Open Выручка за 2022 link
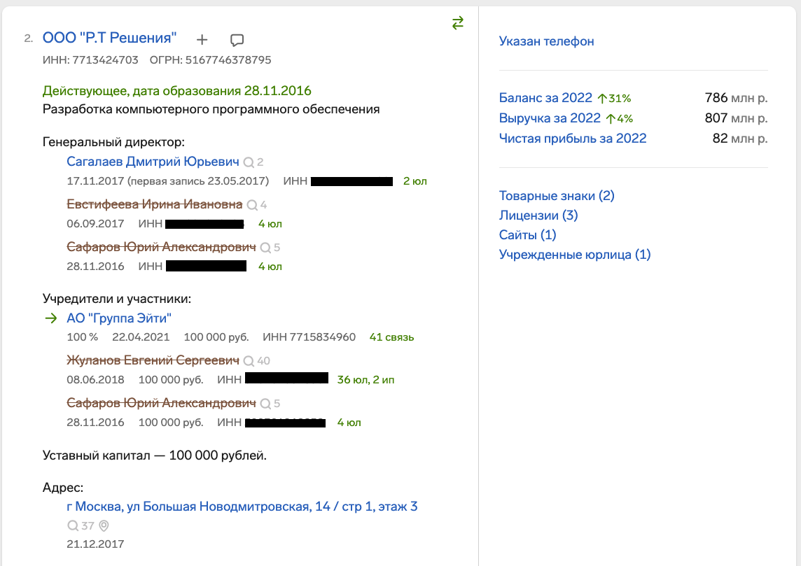Viewport: 801px width, 566px height. click(550, 118)
